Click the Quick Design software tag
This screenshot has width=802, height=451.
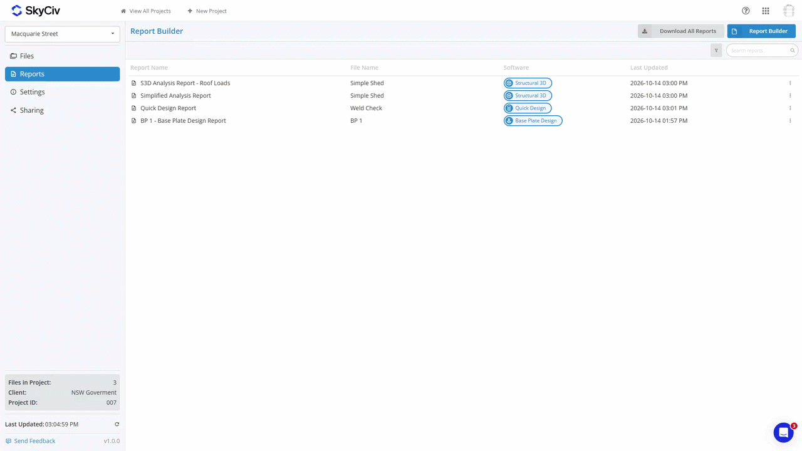[528, 108]
